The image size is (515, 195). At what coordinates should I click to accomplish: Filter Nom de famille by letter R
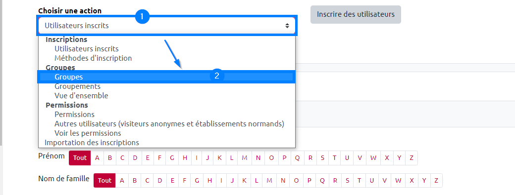(335, 181)
